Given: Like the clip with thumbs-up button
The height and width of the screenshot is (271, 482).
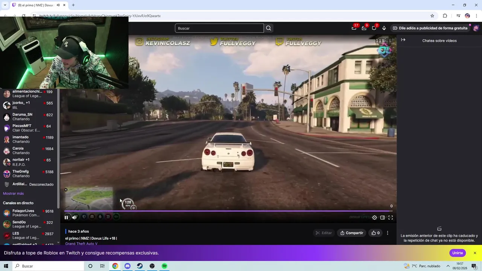Looking at the screenshot, I should [375, 233].
